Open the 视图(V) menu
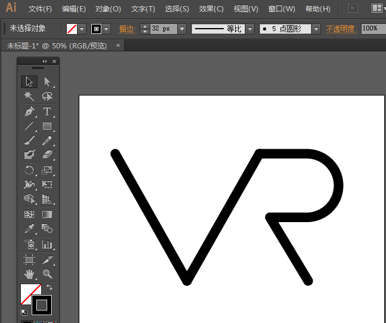Viewport: 386px width, 323px height. 246,9
